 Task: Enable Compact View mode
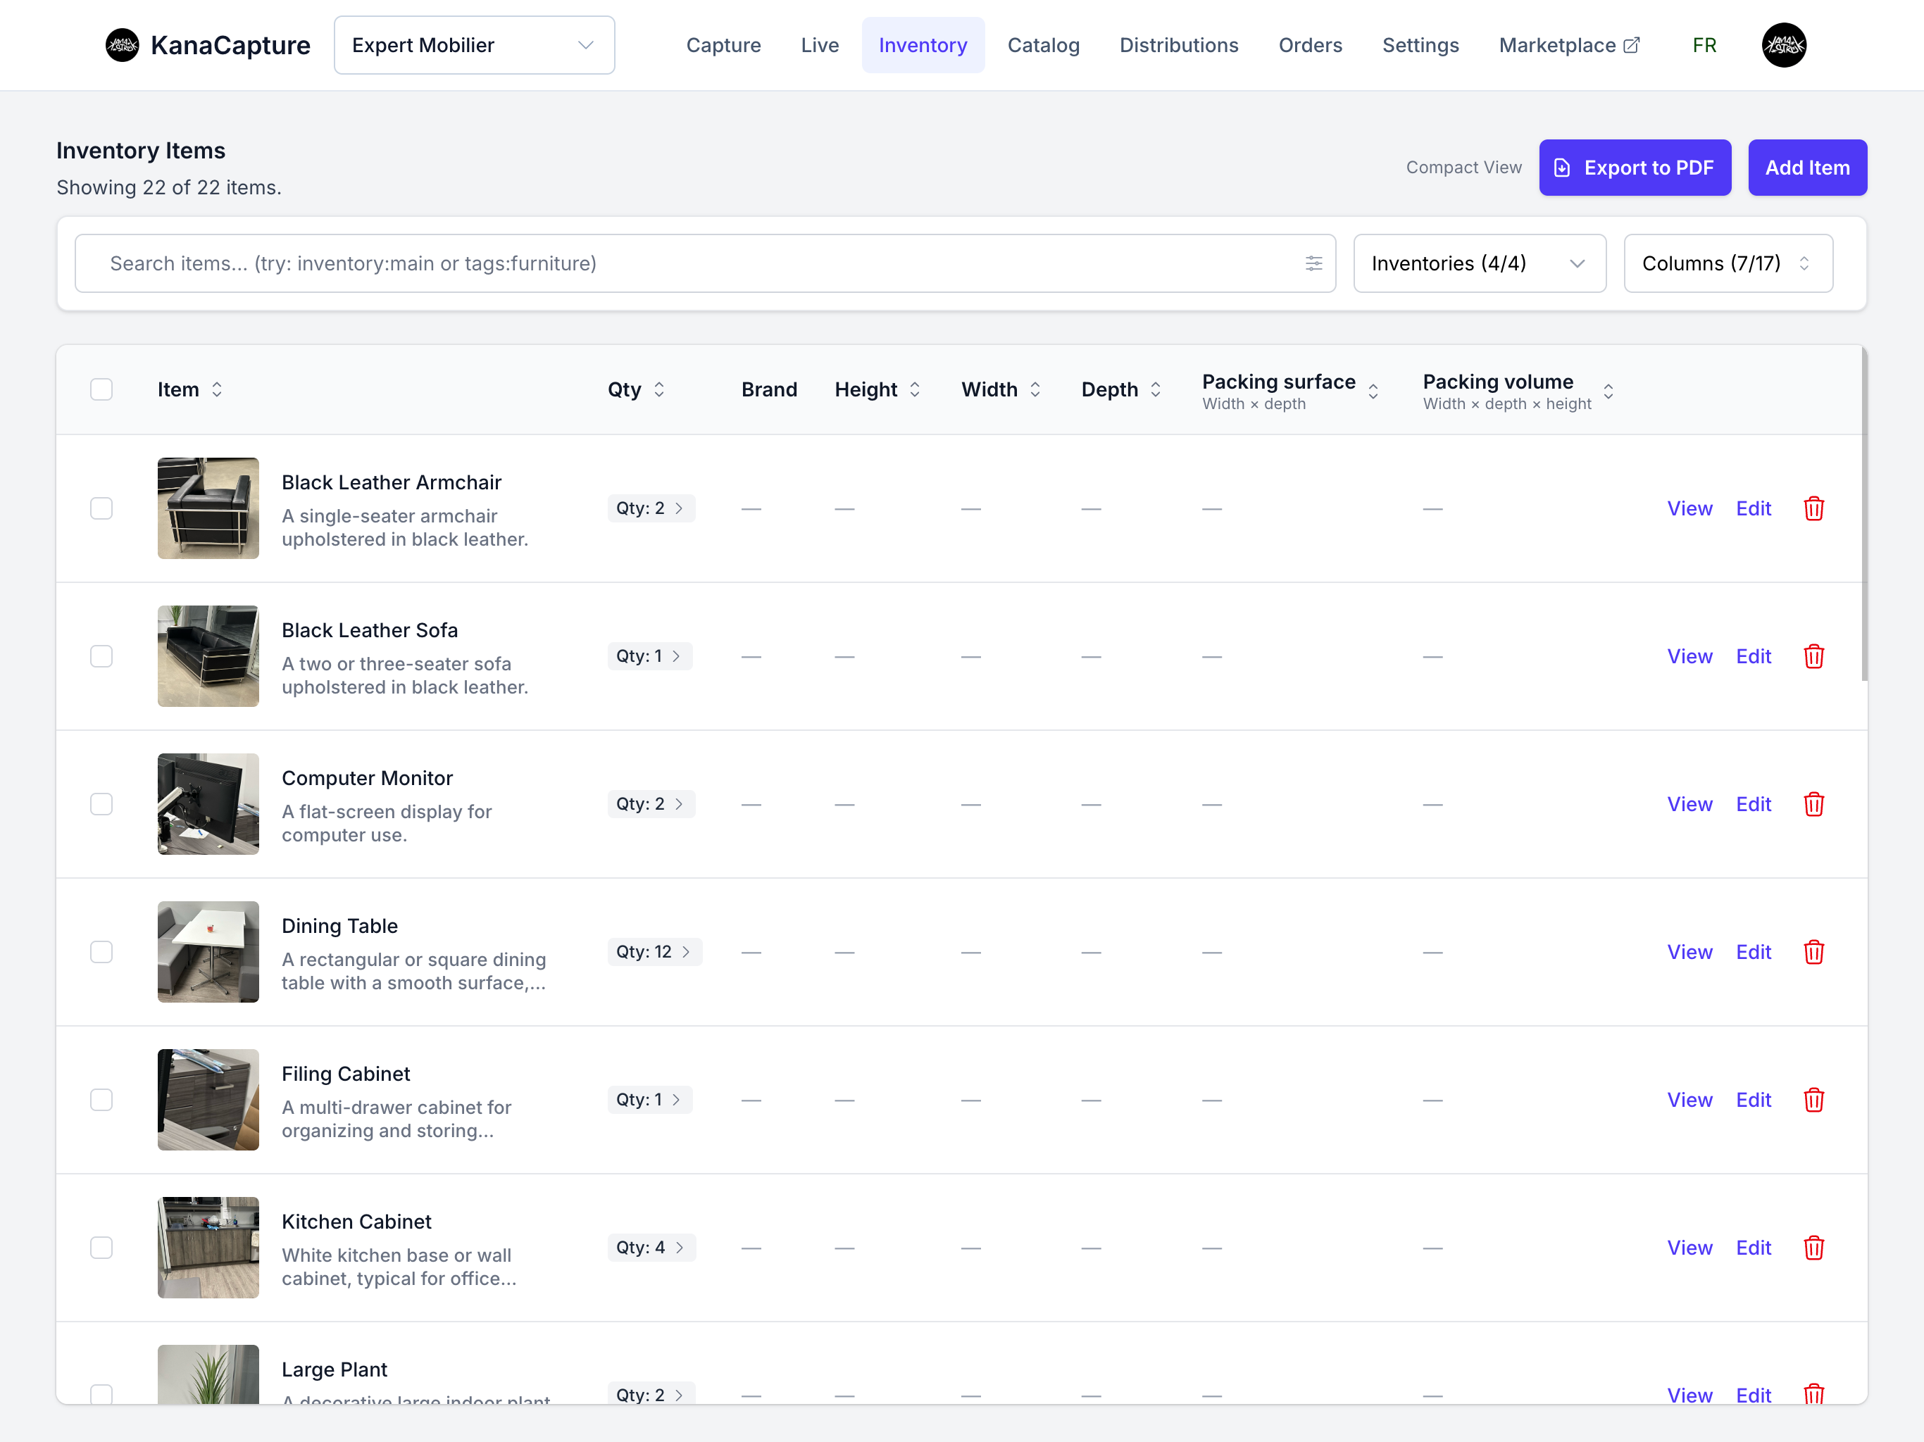coord(1464,167)
